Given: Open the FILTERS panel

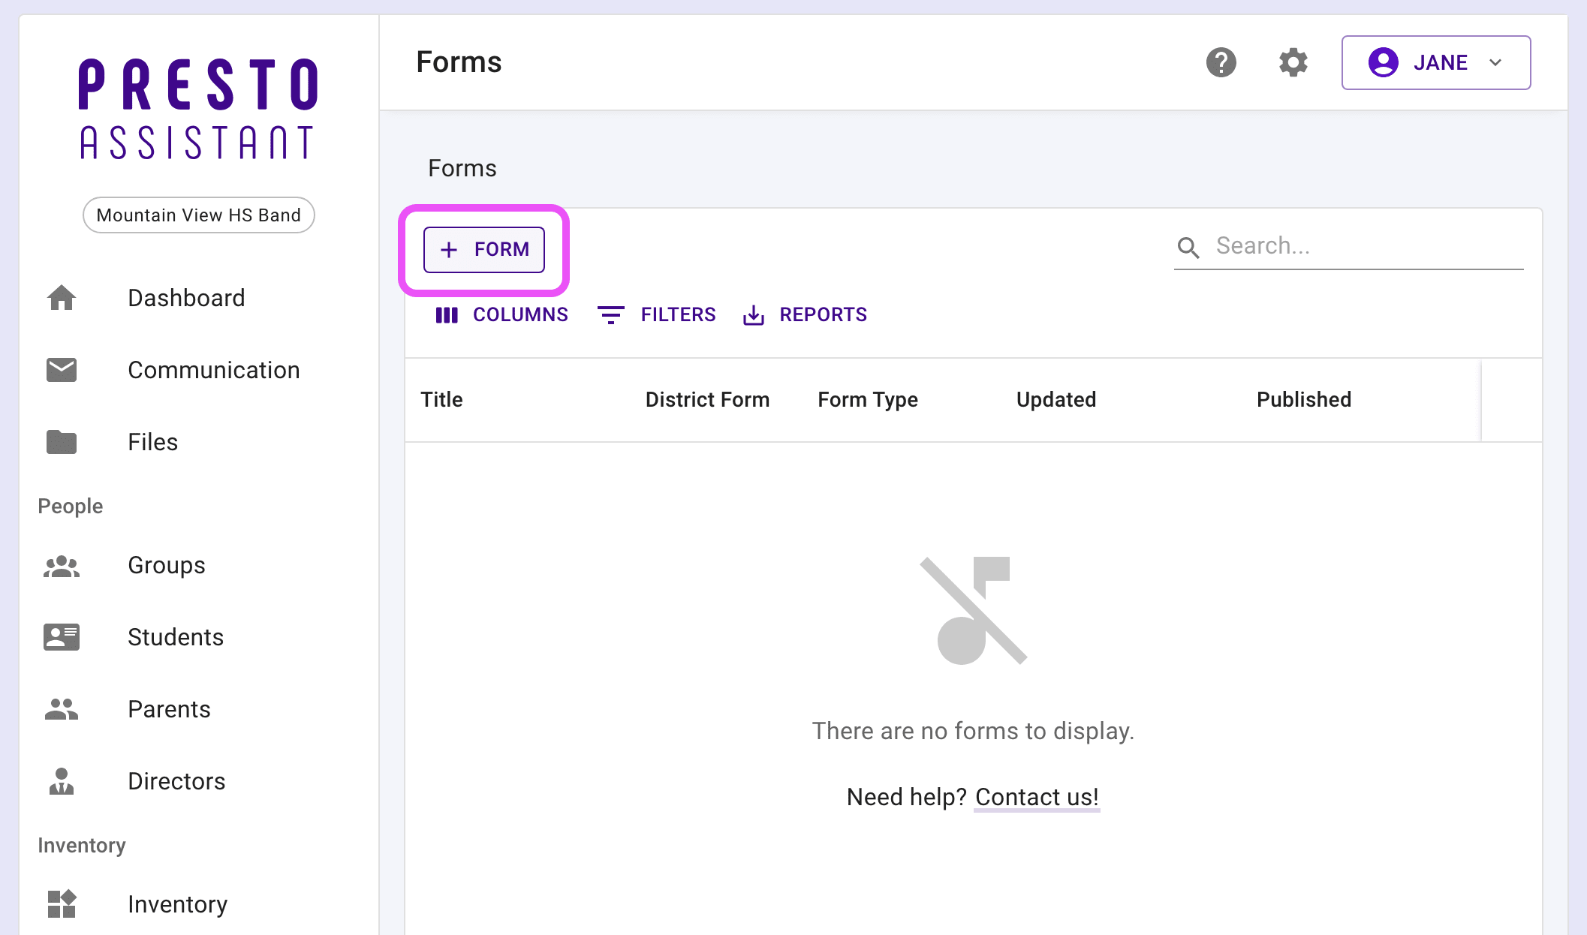Looking at the screenshot, I should click(657, 314).
